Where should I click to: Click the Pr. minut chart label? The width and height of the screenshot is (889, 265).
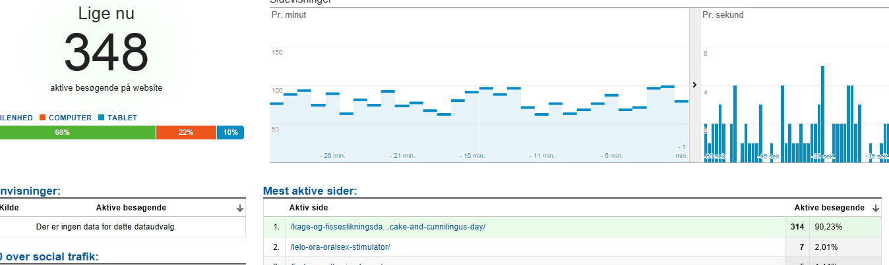(x=289, y=14)
